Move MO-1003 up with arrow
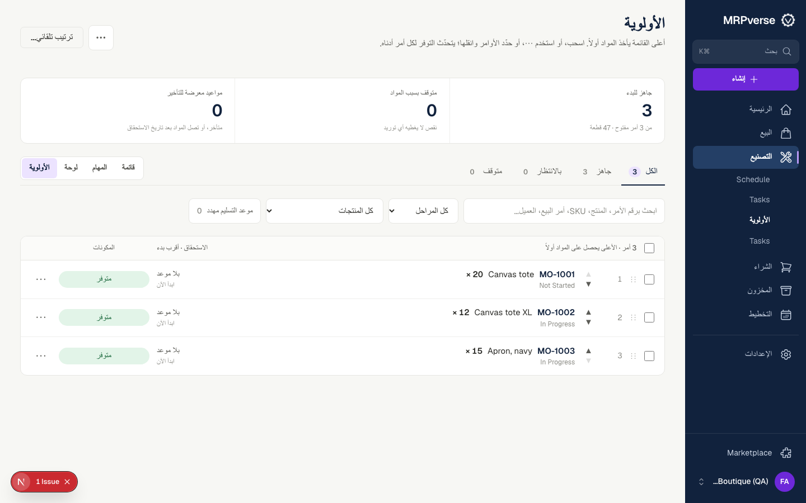Viewport: 806px width, 503px height. tap(588, 350)
